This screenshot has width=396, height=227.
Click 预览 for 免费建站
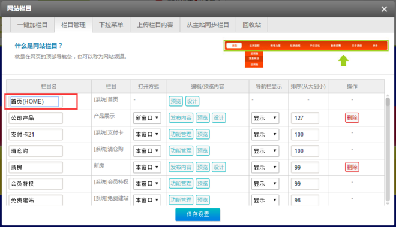click(x=203, y=200)
